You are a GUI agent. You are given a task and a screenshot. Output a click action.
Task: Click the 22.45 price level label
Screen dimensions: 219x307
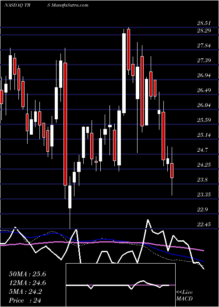click(204, 225)
